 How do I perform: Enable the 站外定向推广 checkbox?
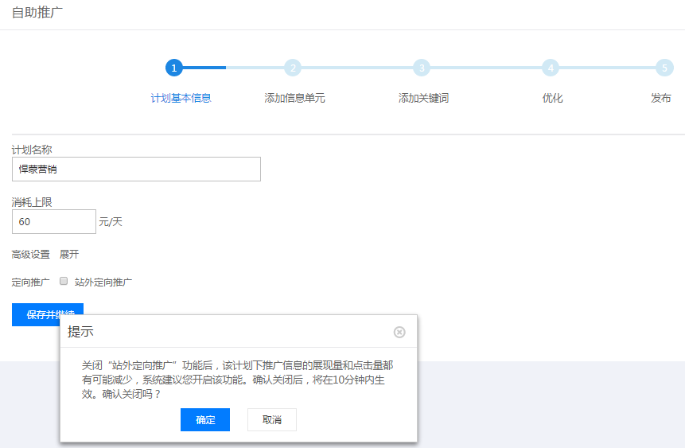tap(64, 281)
